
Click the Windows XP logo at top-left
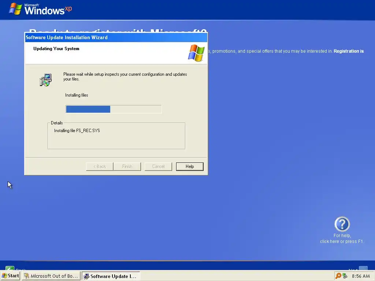[x=40, y=9]
